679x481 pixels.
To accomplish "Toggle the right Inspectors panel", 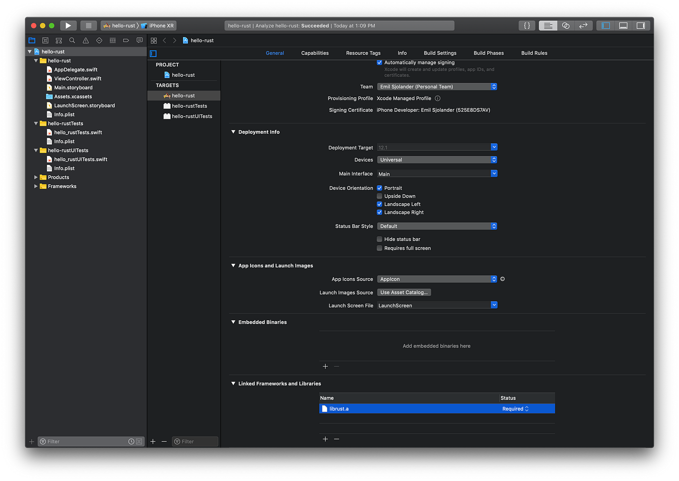I will [x=640, y=25].
